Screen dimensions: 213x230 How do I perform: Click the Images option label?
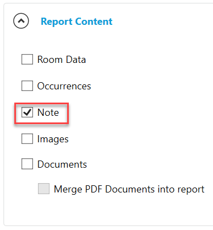tap(53, 139)
